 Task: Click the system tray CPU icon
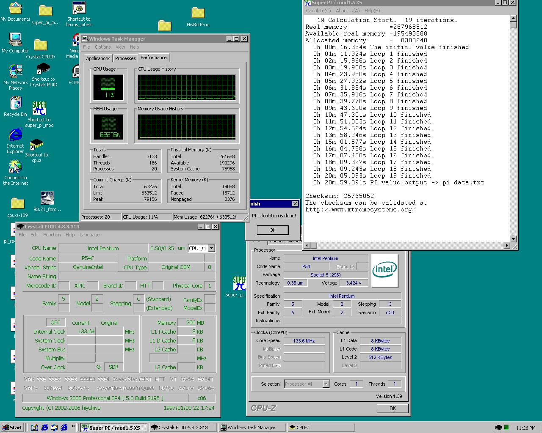pos(499,428)
